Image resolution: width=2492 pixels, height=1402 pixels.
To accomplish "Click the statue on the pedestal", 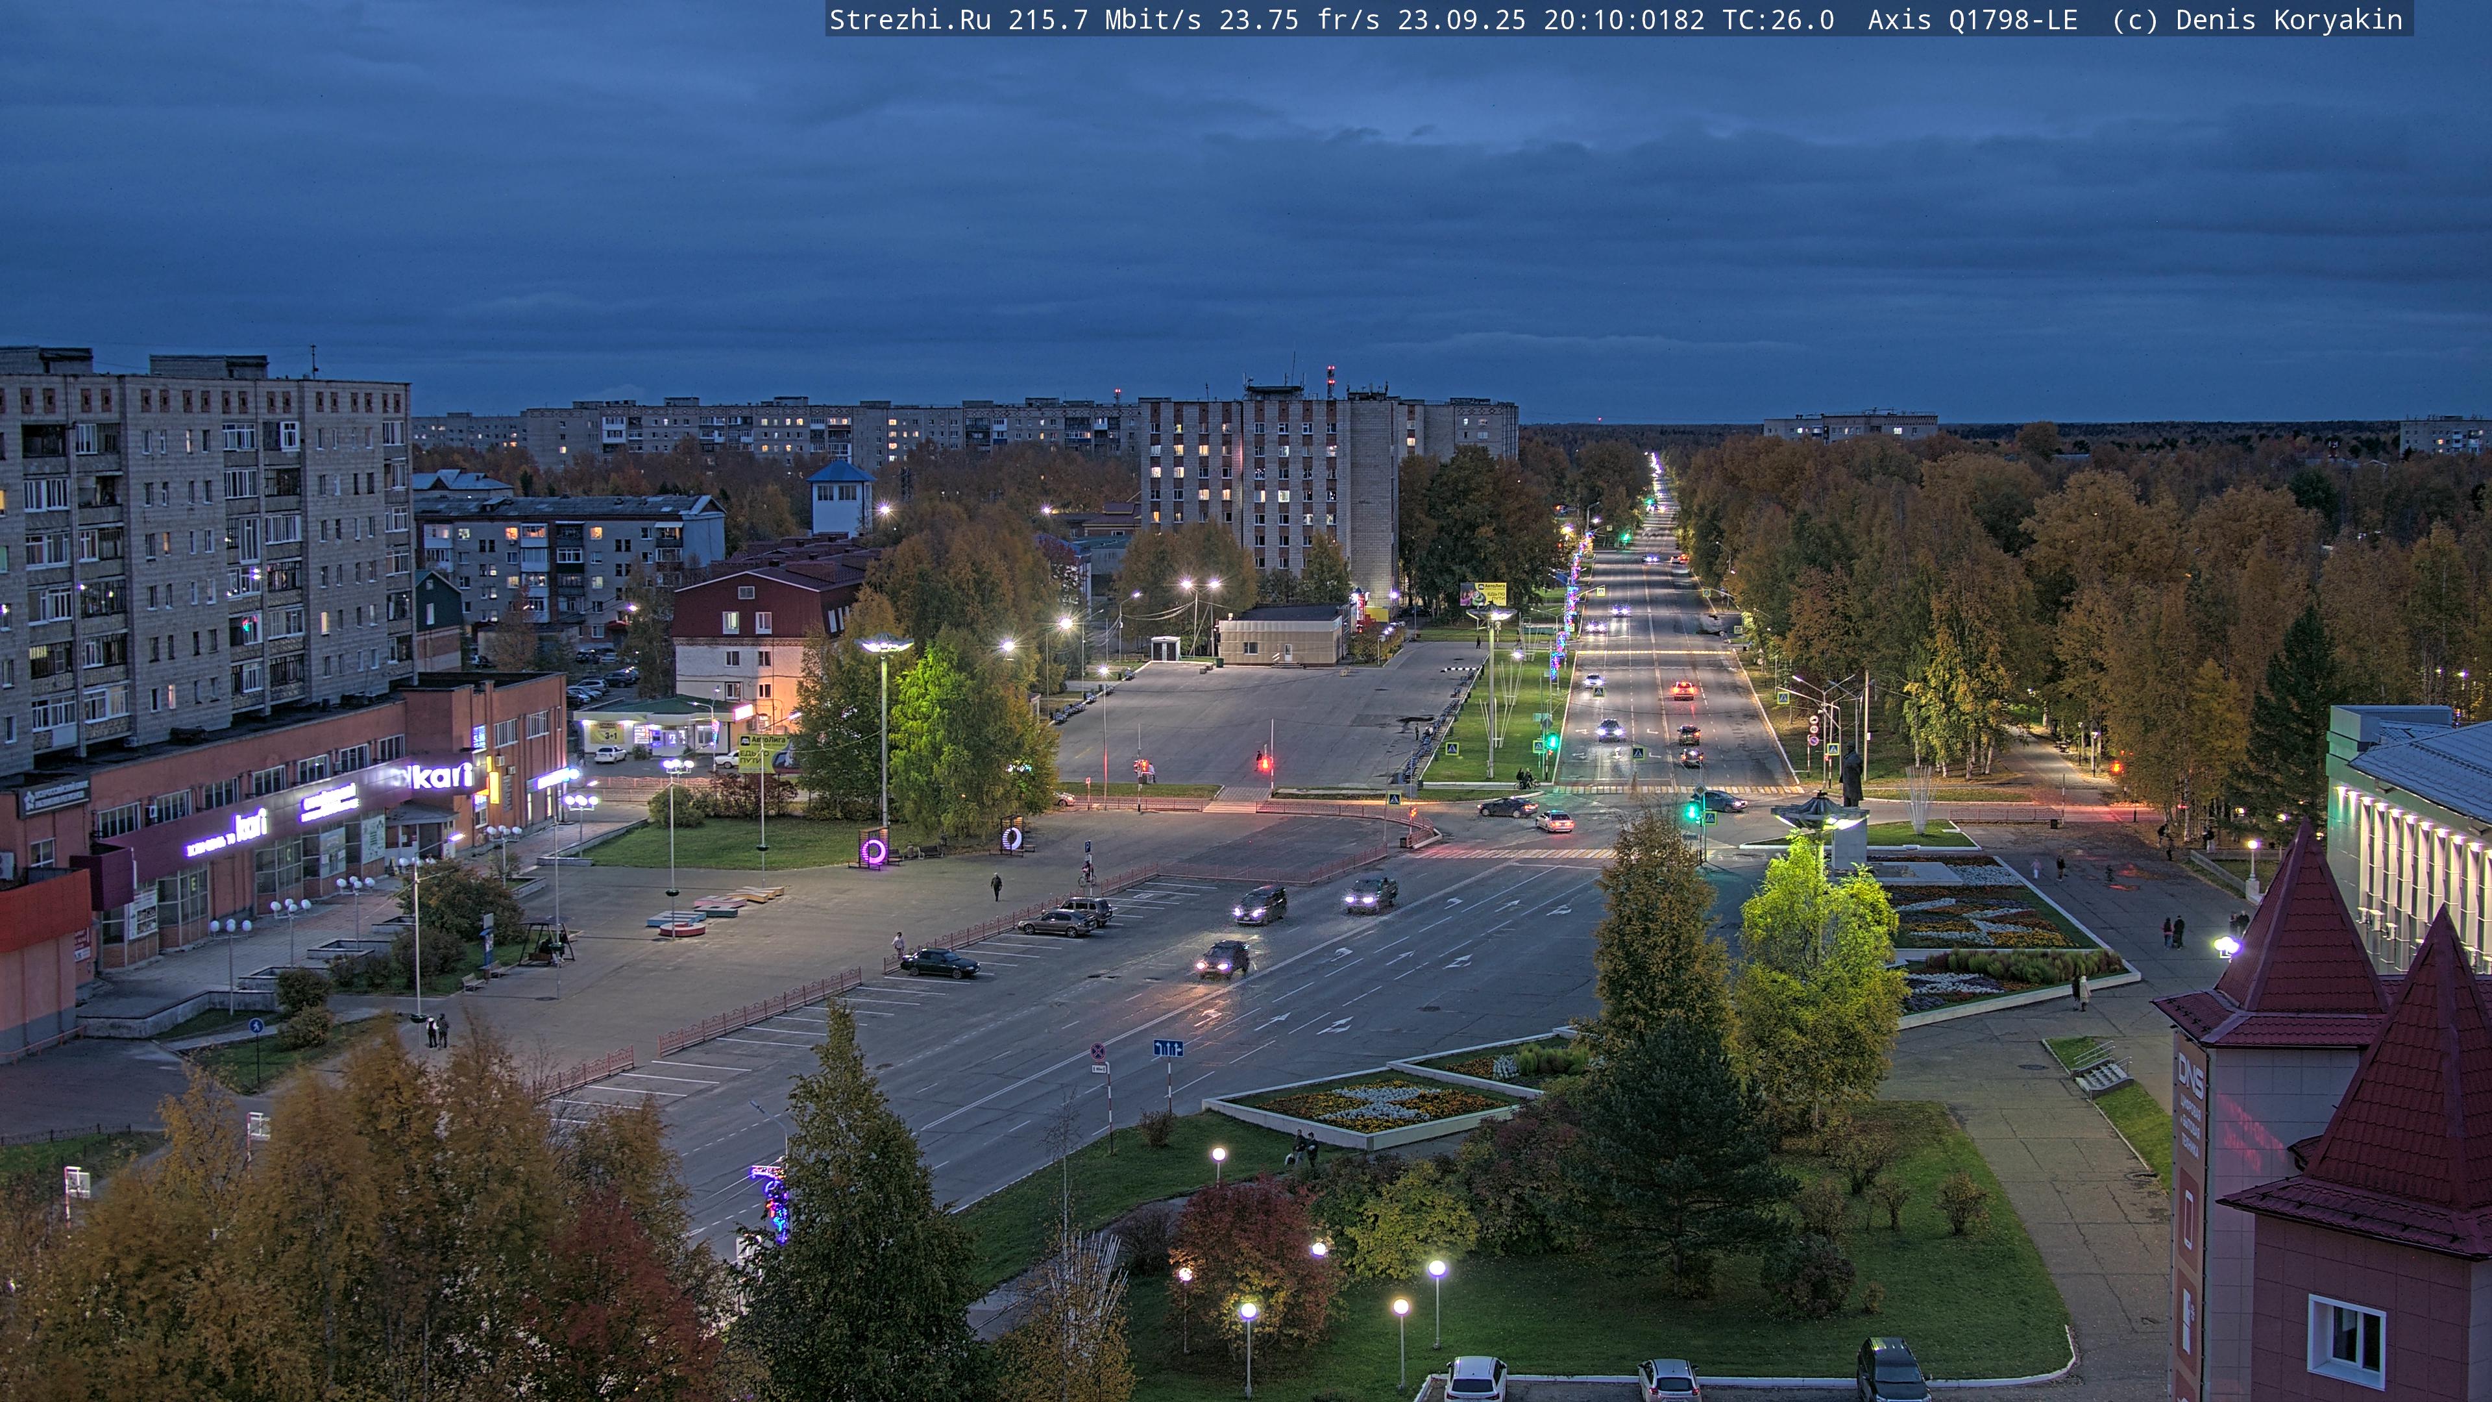I will (1851, 777).
